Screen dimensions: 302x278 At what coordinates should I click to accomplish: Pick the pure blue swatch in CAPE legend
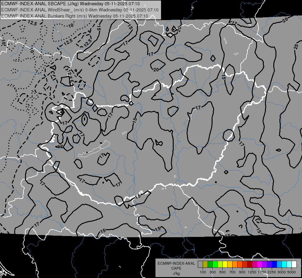[275, 264]
